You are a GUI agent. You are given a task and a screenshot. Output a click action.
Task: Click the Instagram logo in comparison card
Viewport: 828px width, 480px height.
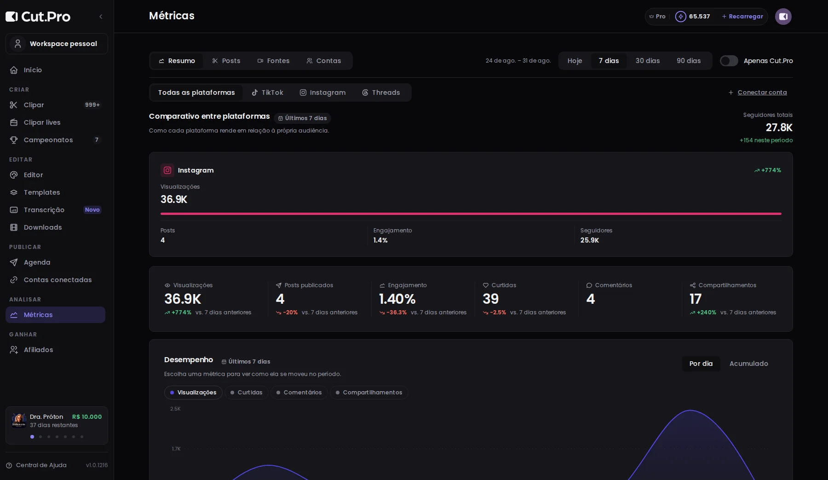tap(167, 170)
